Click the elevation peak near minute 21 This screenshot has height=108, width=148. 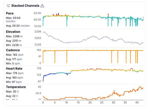[93, 36]
